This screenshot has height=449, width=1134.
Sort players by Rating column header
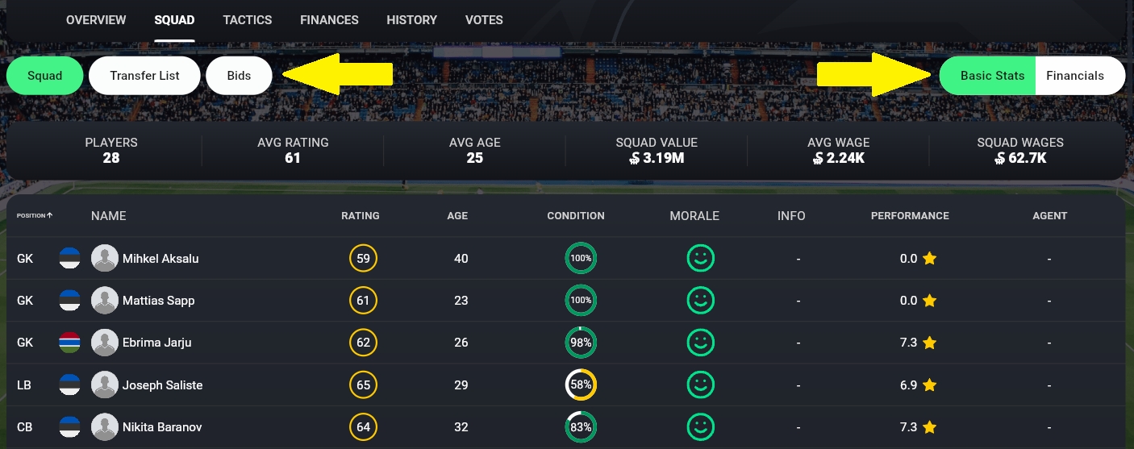pyautogui.click(x=360, y=216)
